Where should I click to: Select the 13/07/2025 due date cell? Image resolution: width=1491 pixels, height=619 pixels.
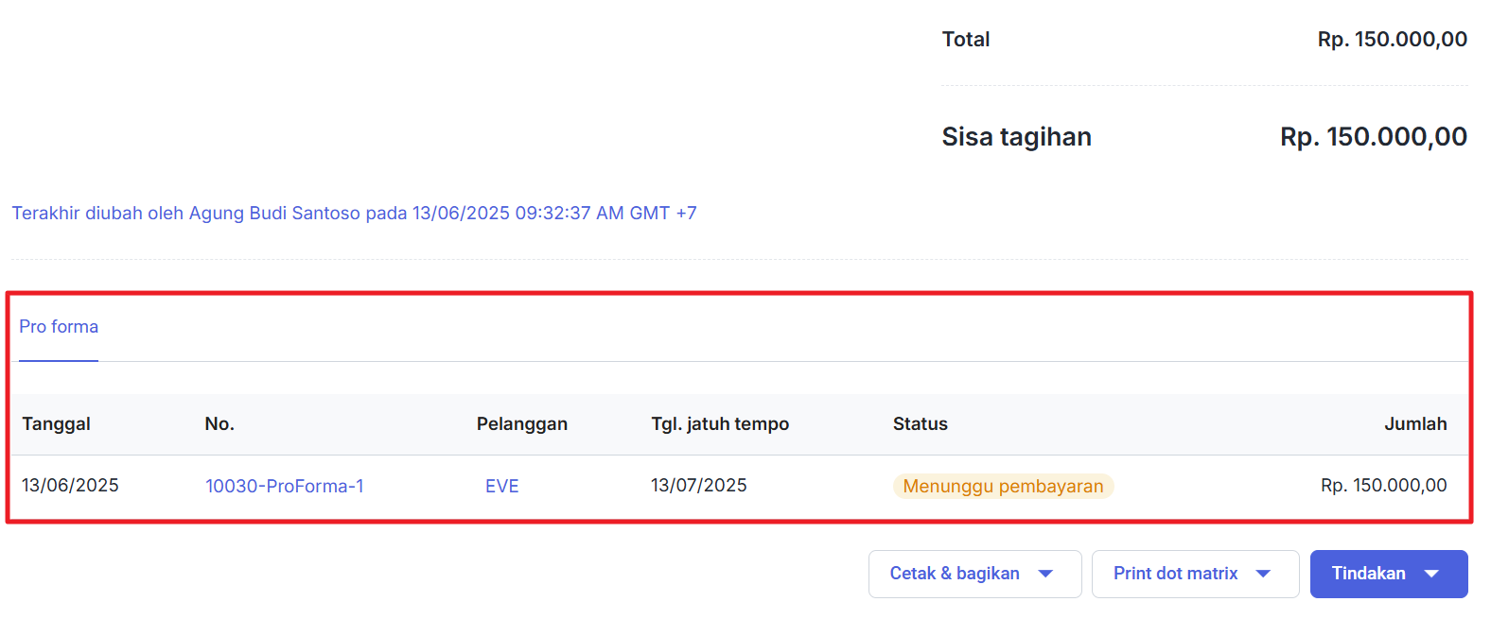[699, 486]
